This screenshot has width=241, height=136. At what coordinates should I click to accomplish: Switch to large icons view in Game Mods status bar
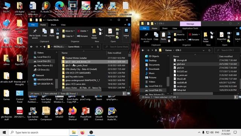click(x=128, y=93)
